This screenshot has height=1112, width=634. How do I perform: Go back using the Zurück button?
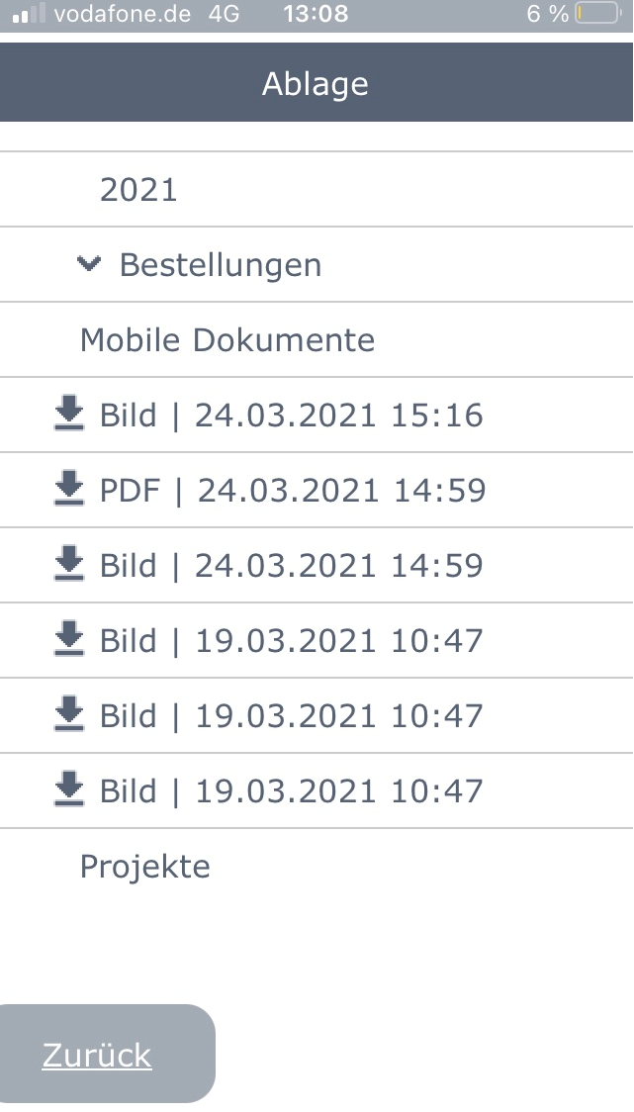[x=107, y=1054]
